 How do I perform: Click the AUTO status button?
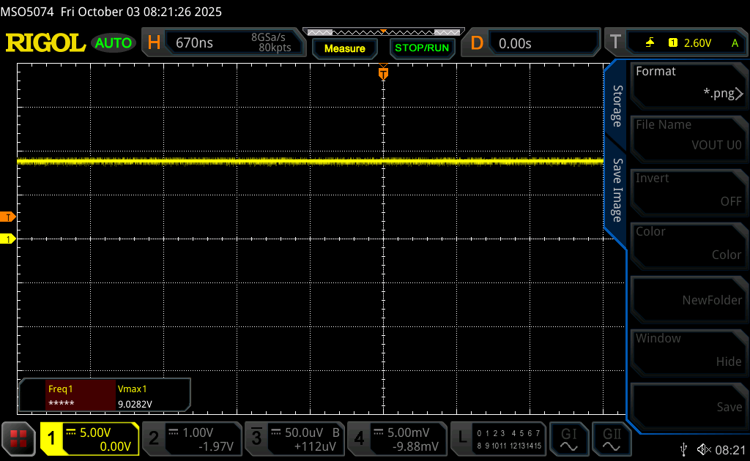[x=114, y=43]
